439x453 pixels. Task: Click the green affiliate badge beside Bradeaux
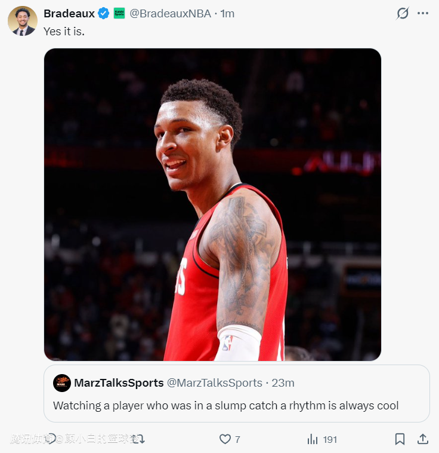[119, 13]
